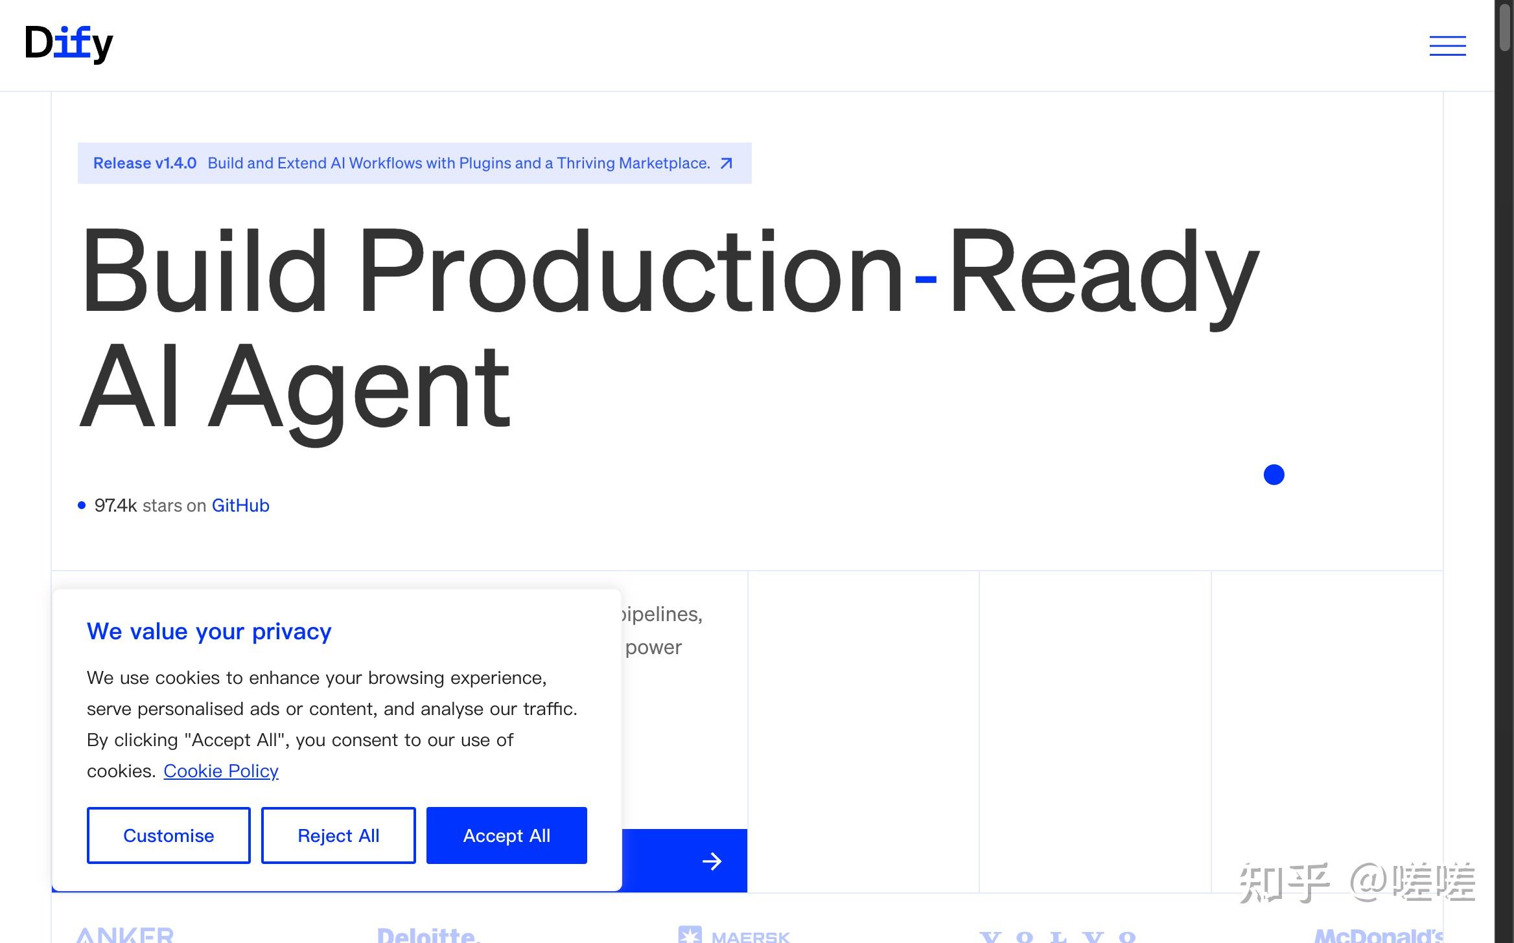
Task: Click the white arrow on the blue button
Action: [x=712, y=861]
